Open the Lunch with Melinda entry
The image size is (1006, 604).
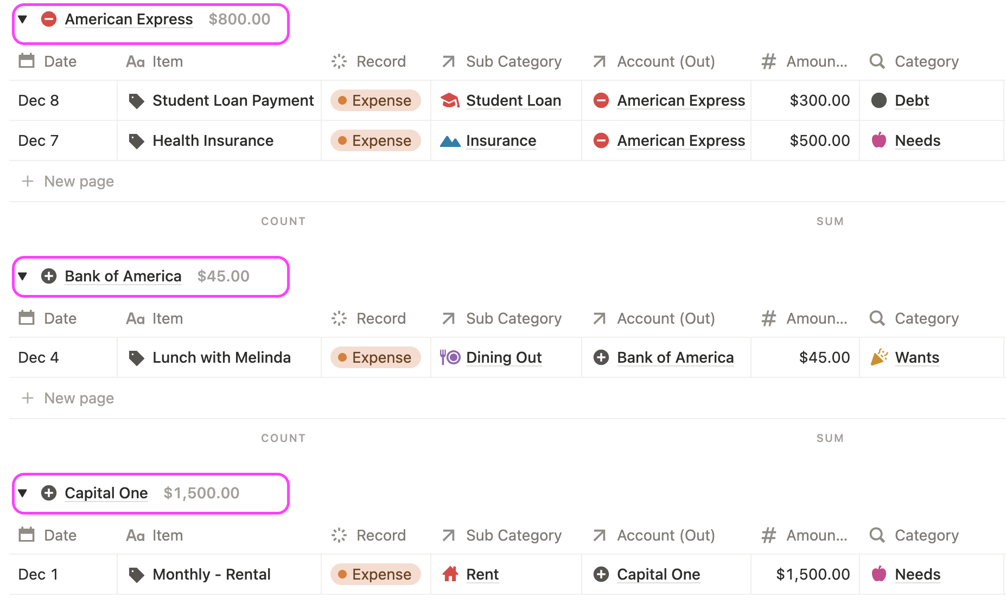pos(221,358)
